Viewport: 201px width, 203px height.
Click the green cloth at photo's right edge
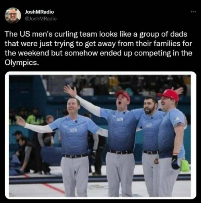pos(185,165)
